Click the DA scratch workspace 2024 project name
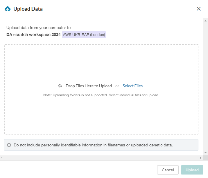This screenshot has height=178, width=208. [x=33, y=34]
